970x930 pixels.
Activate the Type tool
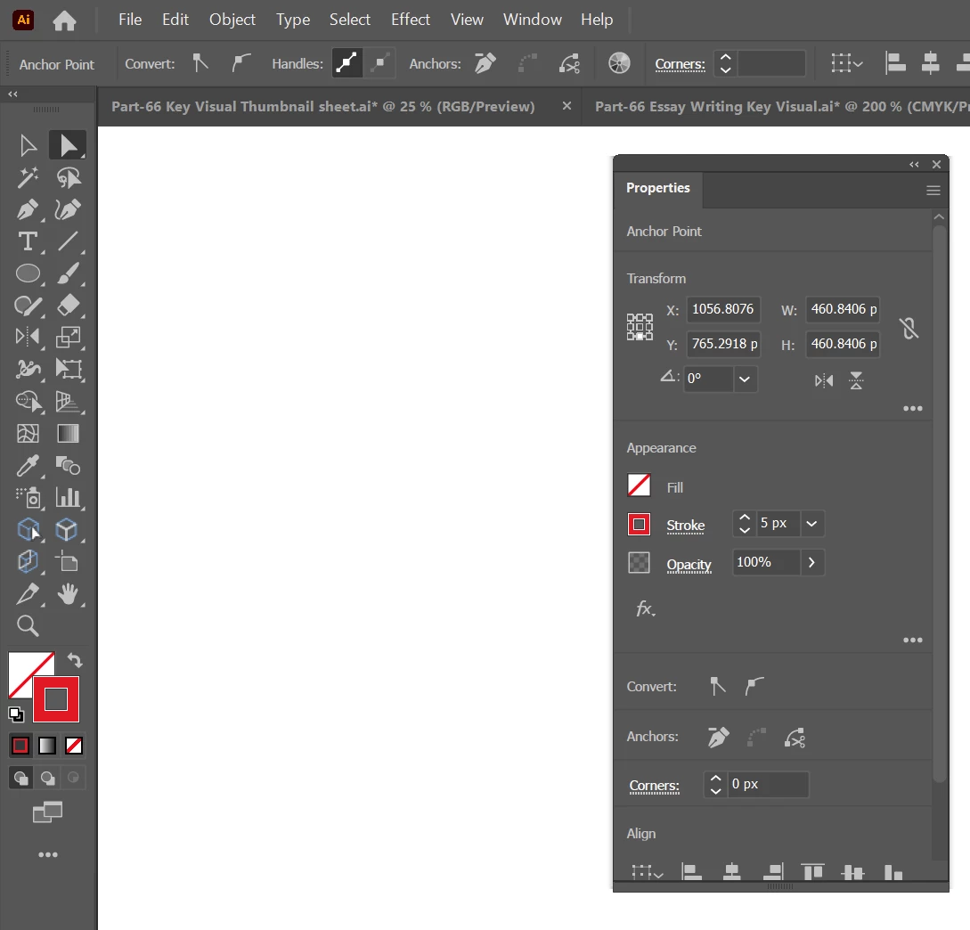coord(28,241)
